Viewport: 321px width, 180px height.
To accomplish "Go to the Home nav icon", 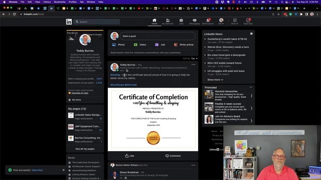I will (154, 21).
